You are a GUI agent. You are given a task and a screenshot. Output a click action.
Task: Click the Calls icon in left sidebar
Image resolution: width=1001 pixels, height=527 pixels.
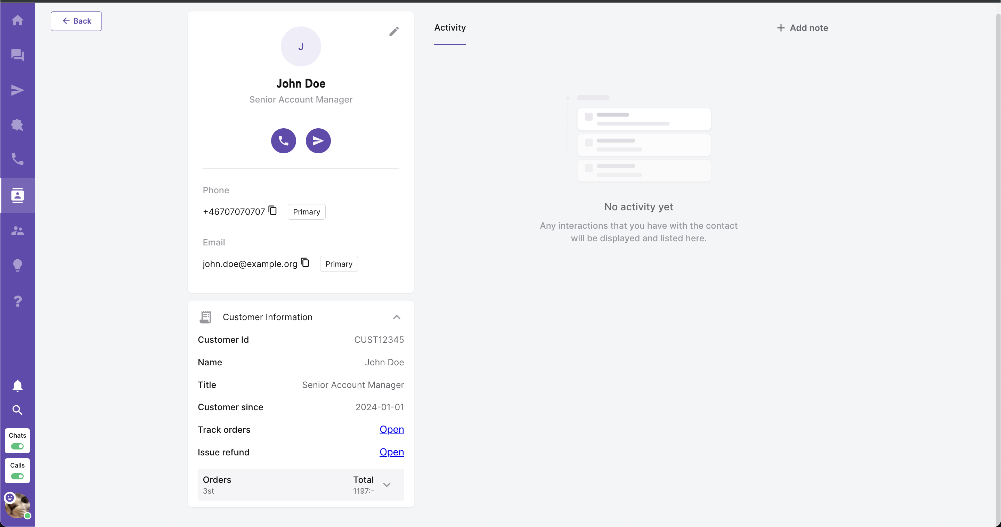(x=18, y=160)
